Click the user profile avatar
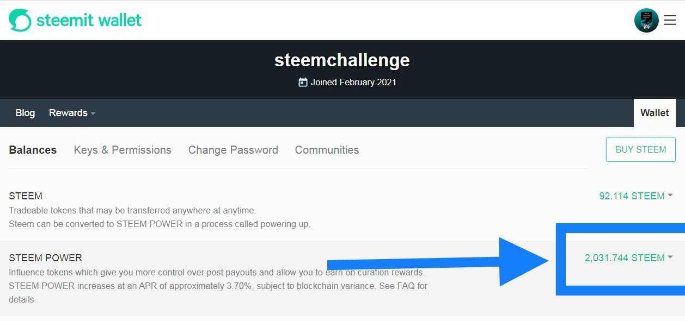Screen dimensions: 685x321 pyautogui.click(x=646, y=21)
